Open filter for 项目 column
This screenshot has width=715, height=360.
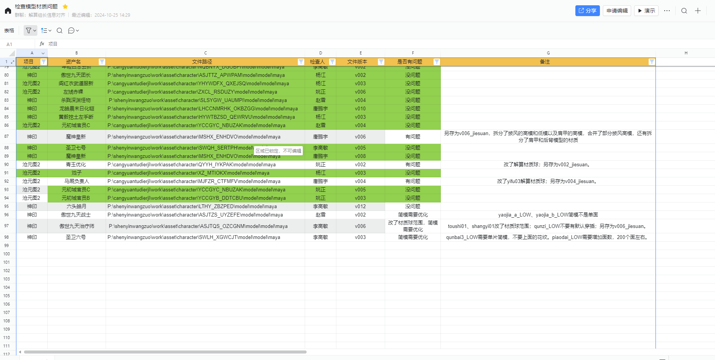(43, 62)
